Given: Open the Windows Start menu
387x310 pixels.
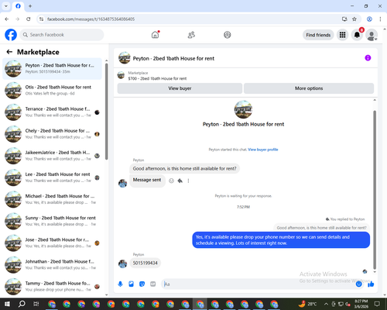Looking at the screenshot, I should (x=7, y=304).
